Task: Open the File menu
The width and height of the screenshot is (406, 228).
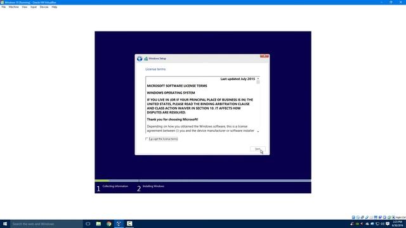Action: point(4,7)
